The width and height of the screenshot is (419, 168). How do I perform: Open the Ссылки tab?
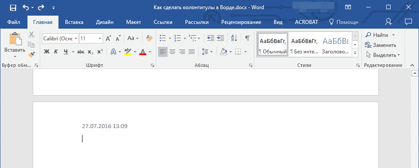pos(163,22)
